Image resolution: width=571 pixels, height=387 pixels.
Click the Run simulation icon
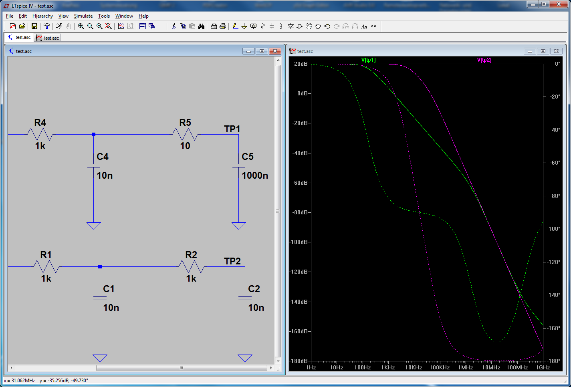click(59, 26)
